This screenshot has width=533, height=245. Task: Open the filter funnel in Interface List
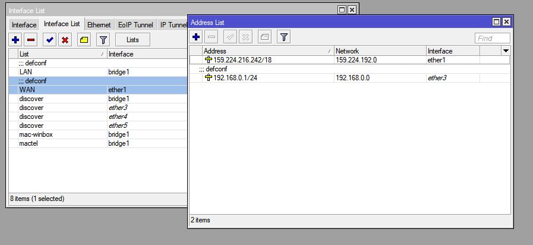(103, 40)
